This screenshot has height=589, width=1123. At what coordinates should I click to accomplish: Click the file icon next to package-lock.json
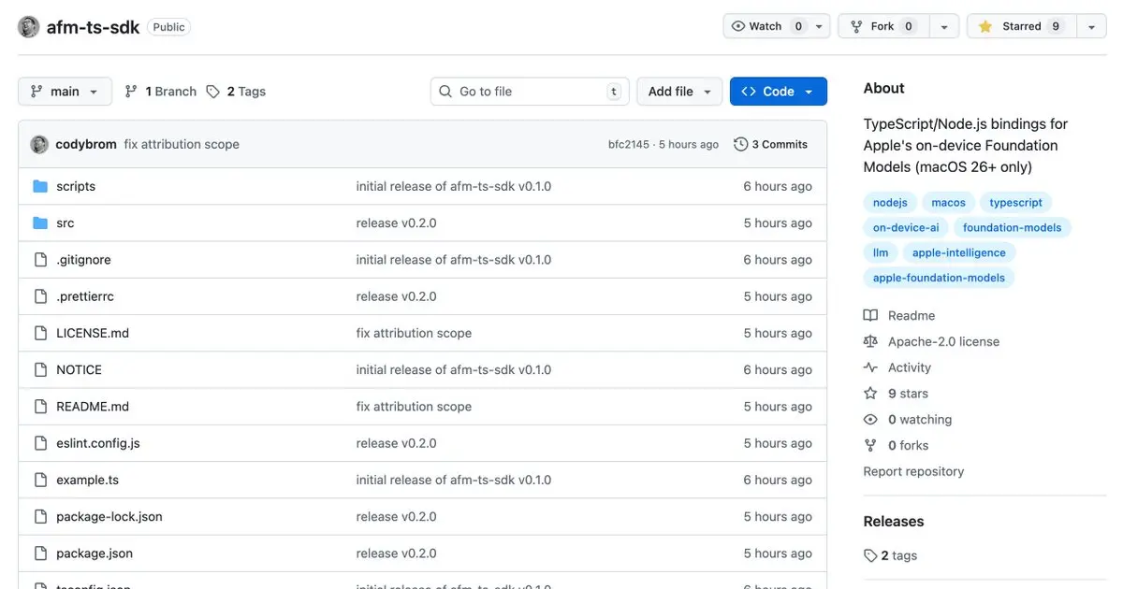[x=40, y=516]
